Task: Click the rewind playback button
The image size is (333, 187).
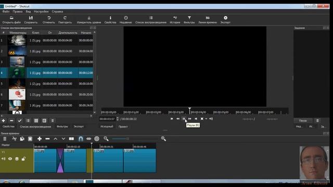Action: [x=178, y=119]
